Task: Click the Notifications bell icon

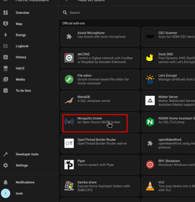Action: 5,182
